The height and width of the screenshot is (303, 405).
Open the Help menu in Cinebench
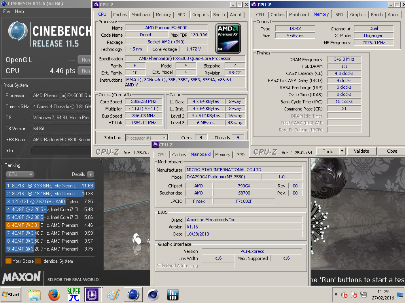(x=19, y=11)
